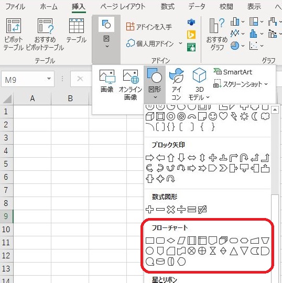The width and height of the screenshot is (282, 283).
Task: Click the People Graph add-in icon
Action: (191, 47)
